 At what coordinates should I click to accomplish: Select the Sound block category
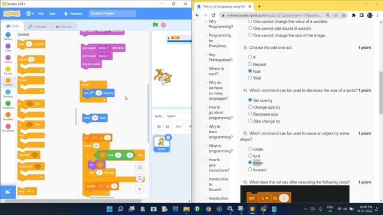point(8,59)
